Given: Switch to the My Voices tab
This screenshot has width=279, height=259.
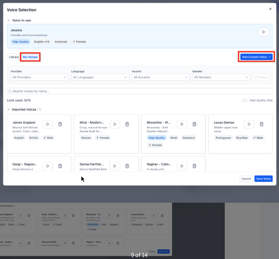Looking at the screenshot, I should (30, 57).
